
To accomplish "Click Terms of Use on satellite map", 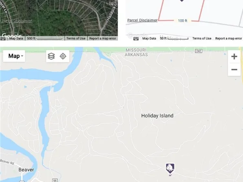I will coord(76,38).
